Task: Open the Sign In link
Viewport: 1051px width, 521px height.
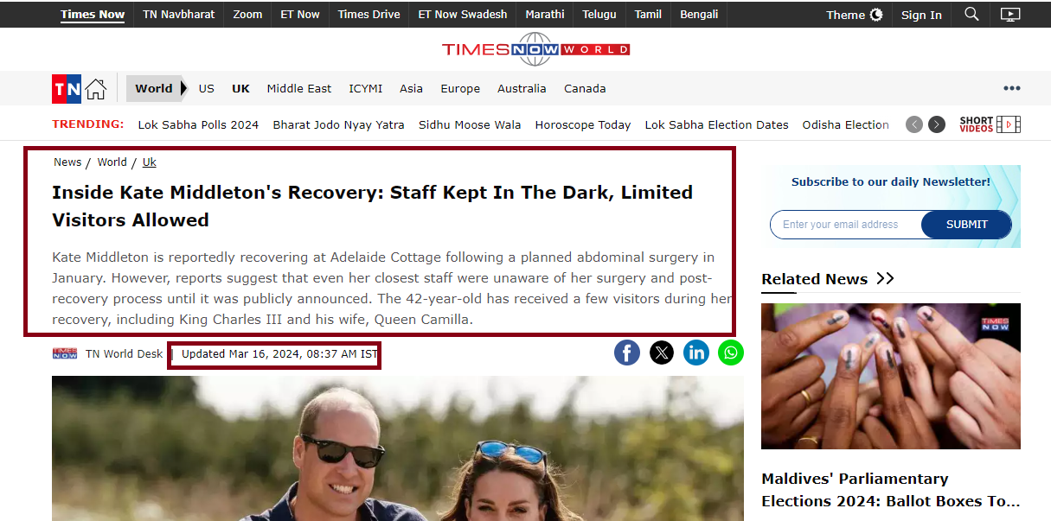Action: click(x=921, y=15)
